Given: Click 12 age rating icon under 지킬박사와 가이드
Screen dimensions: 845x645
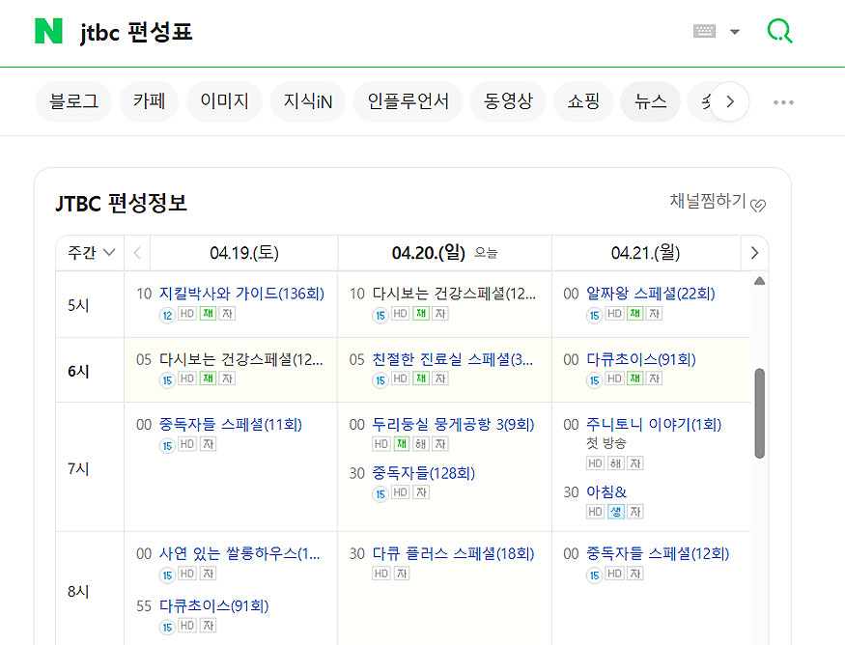Looking at the screenshot, I should (x=167, y=315).
